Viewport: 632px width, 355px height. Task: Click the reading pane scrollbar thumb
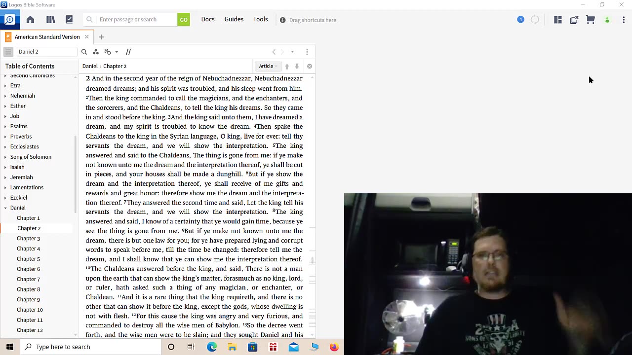pos(312,260)
